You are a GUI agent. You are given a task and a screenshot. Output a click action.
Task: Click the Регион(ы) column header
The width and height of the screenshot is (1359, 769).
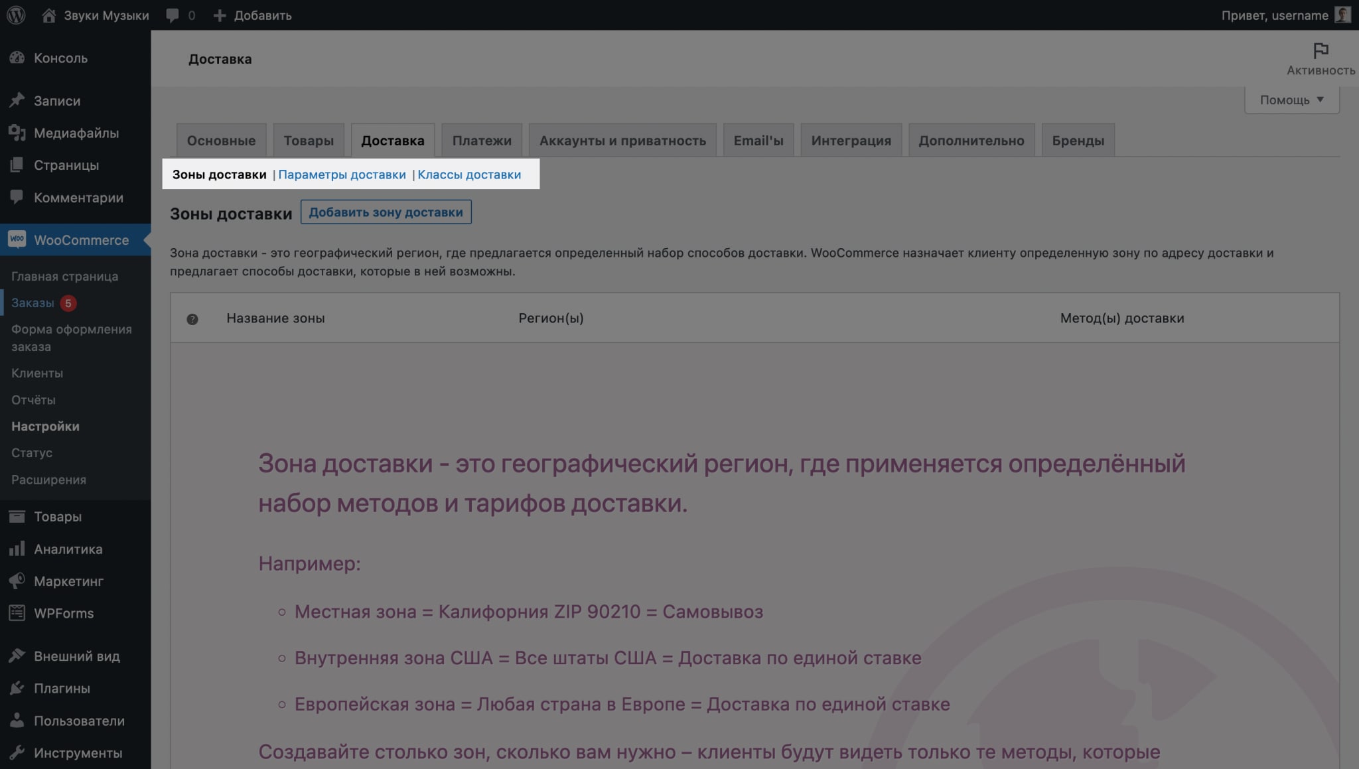pos(551,318)
